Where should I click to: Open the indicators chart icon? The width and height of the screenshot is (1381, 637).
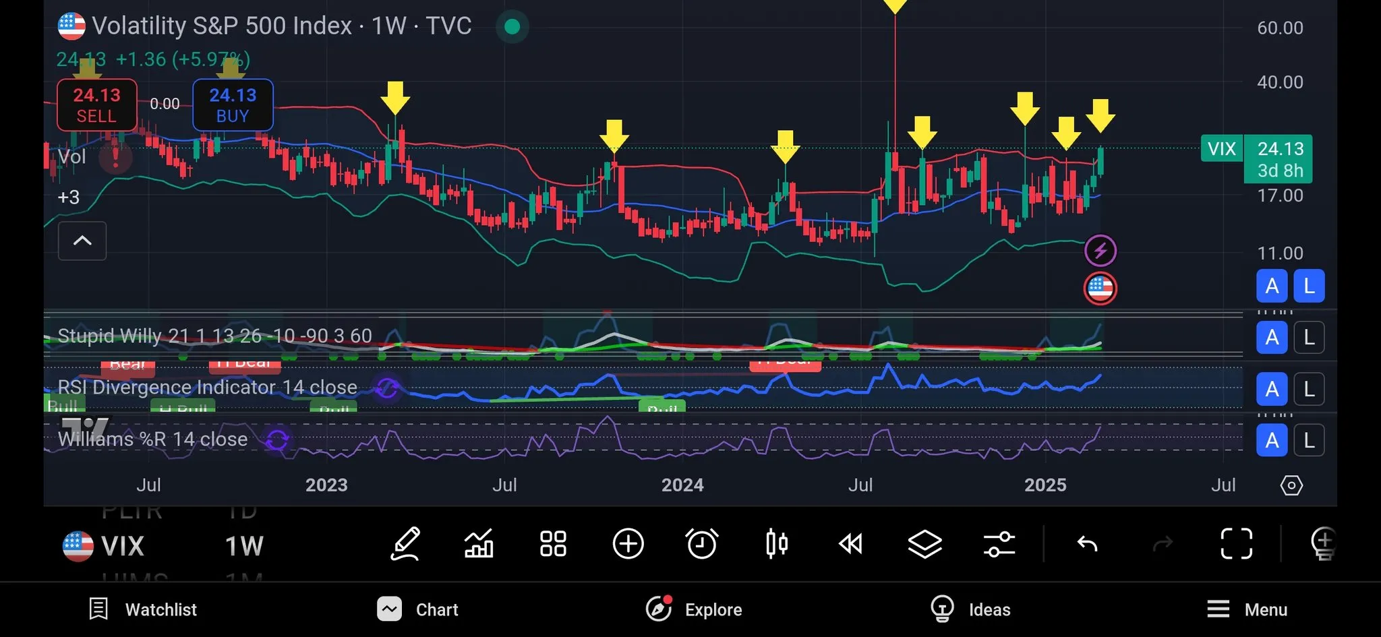479,543
